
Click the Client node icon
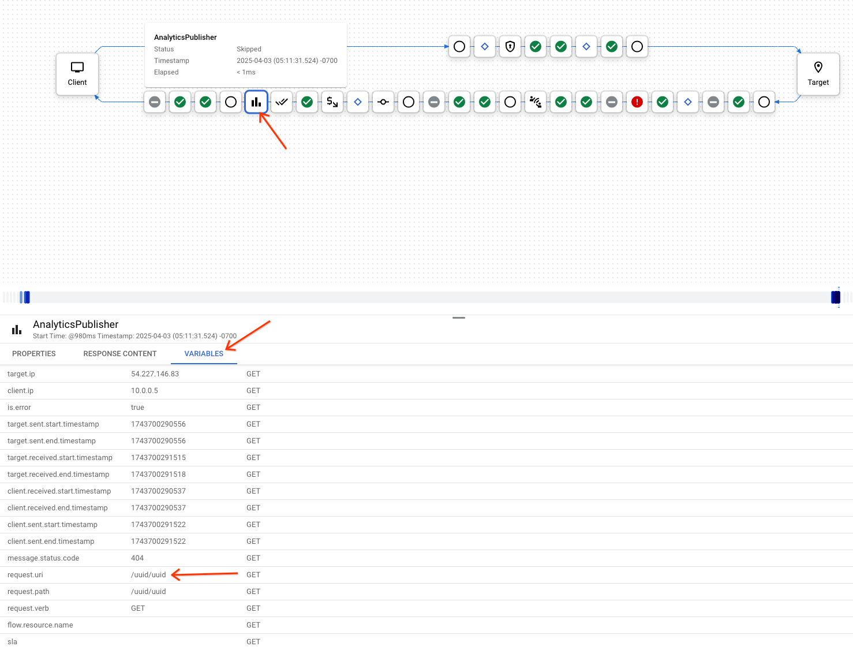77,73
